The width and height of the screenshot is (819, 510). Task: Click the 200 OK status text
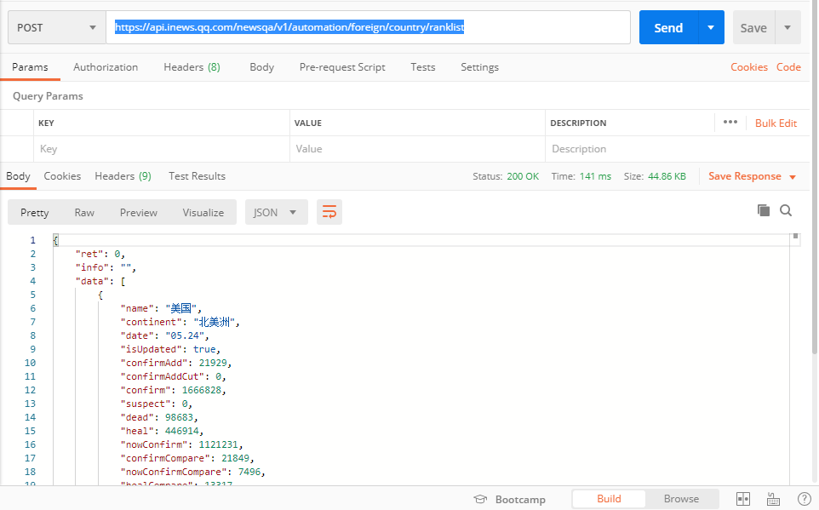(x=523, y=176)
